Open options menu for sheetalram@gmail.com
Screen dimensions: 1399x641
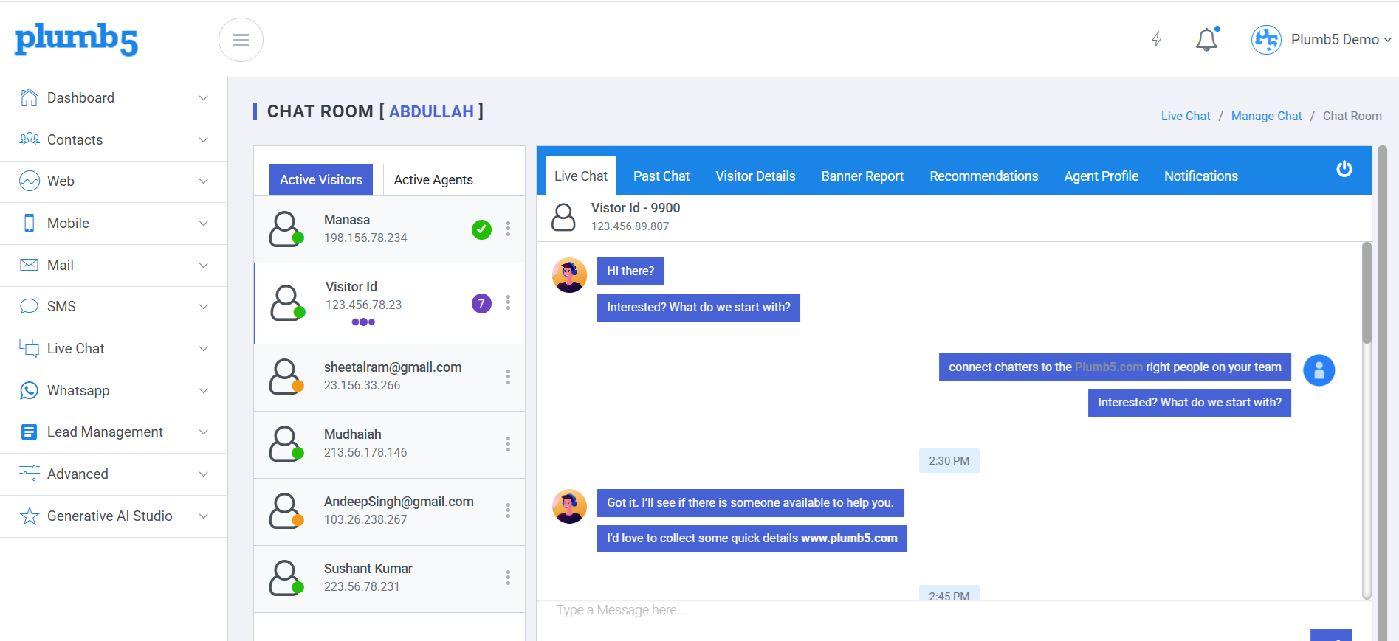(x=508, y=377)
